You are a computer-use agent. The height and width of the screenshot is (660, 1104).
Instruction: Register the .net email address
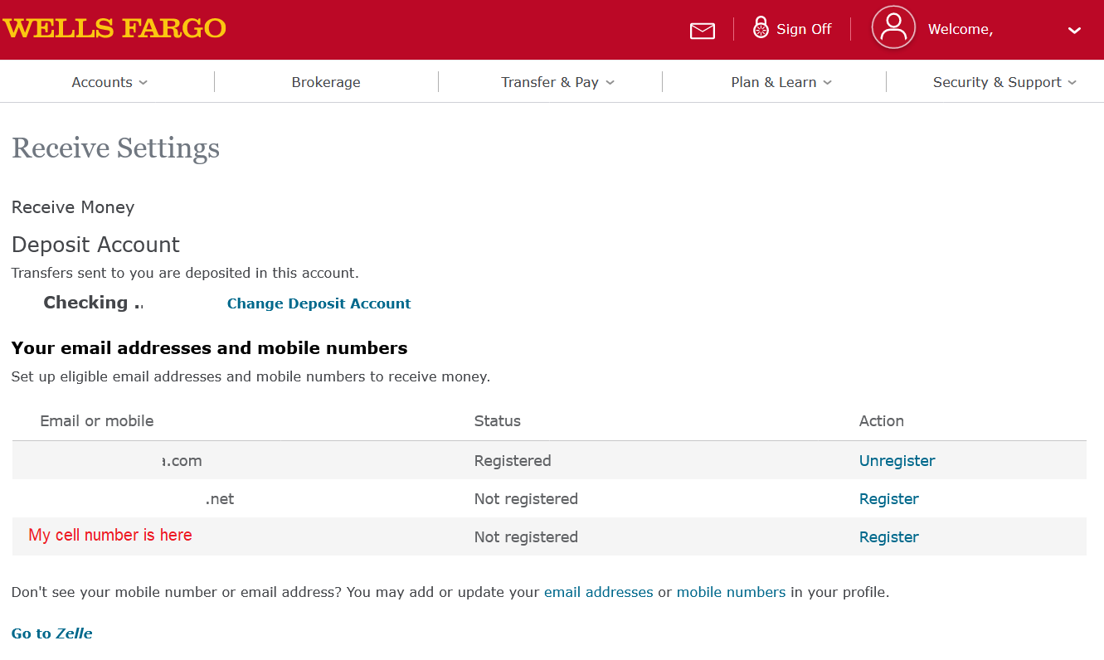pyautogui.click(x=888, y=499)
